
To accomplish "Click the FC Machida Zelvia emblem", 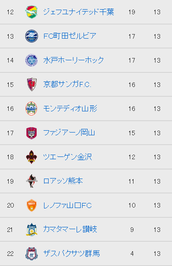I will [32, 36].
